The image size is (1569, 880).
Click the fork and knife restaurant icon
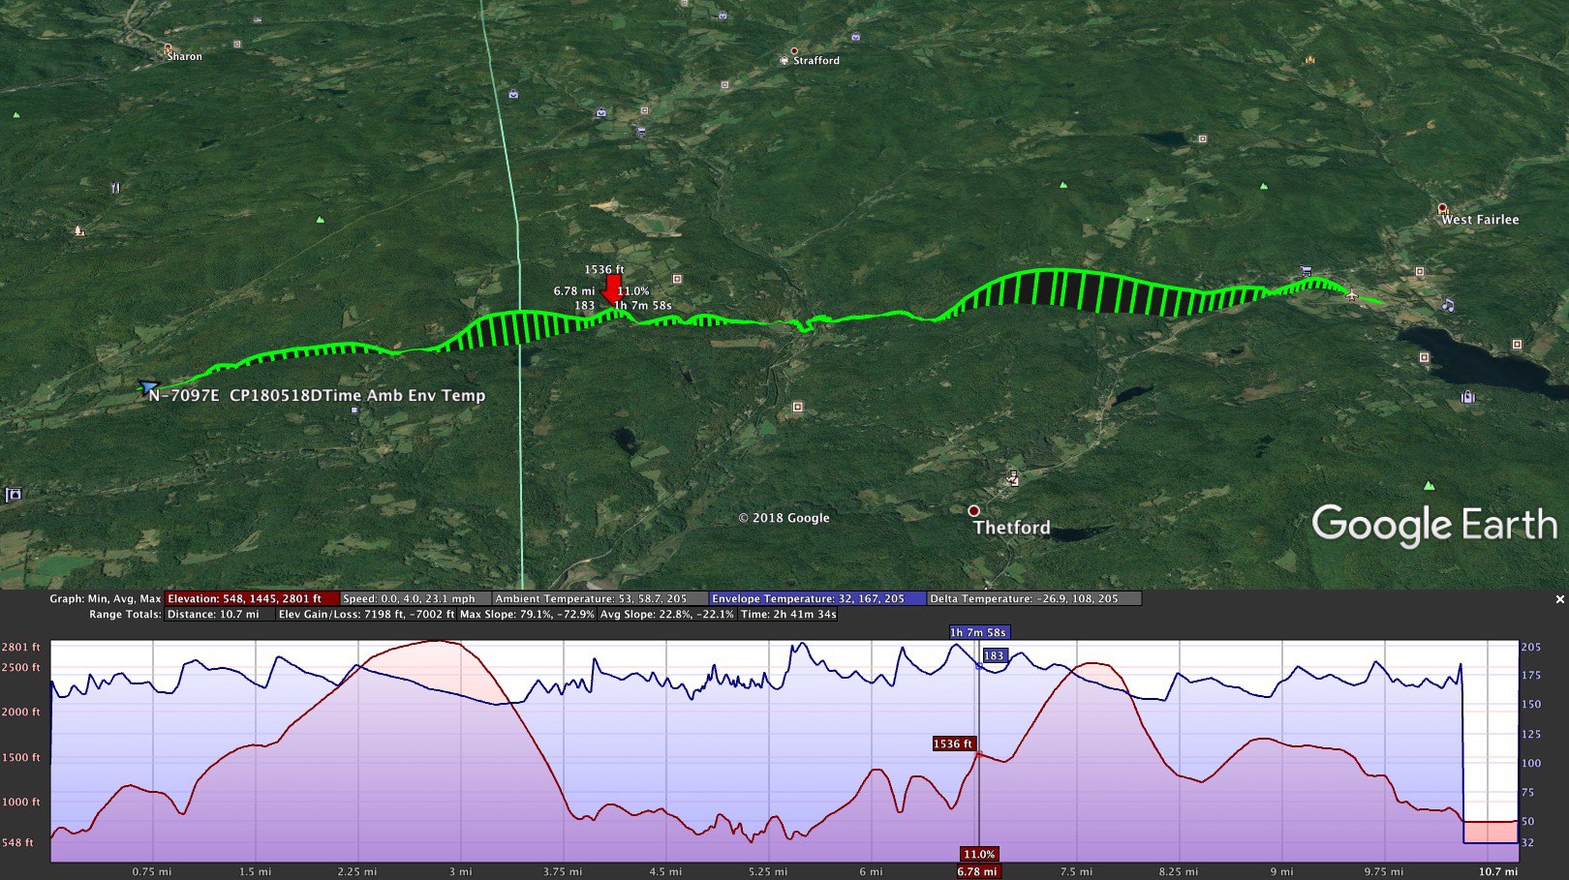point(115,188)
